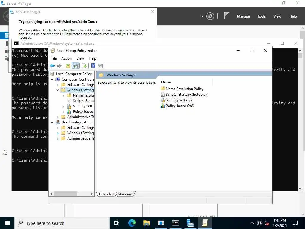
Task: Open the Action menu
Action: (66, 58)
